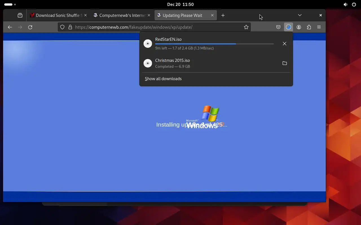Click Show all downloads
361x225 pixels.
tap(163, 79)
